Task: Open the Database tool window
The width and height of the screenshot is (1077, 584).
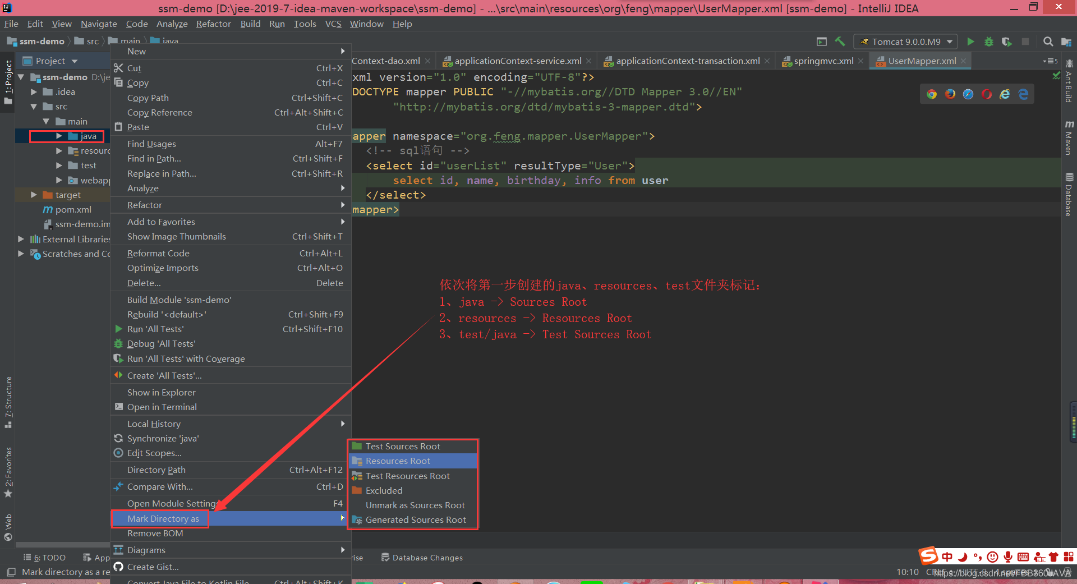Action: pos(1069,195)
